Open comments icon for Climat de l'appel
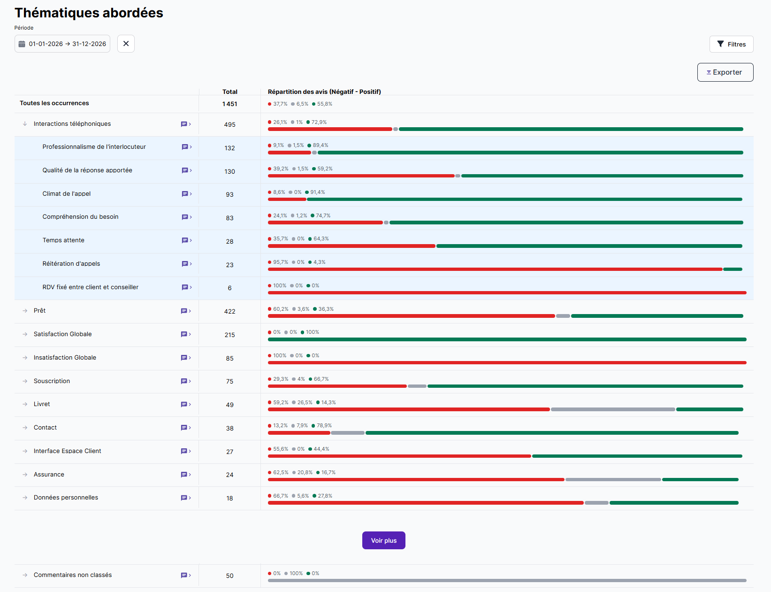 click(185, 194)
